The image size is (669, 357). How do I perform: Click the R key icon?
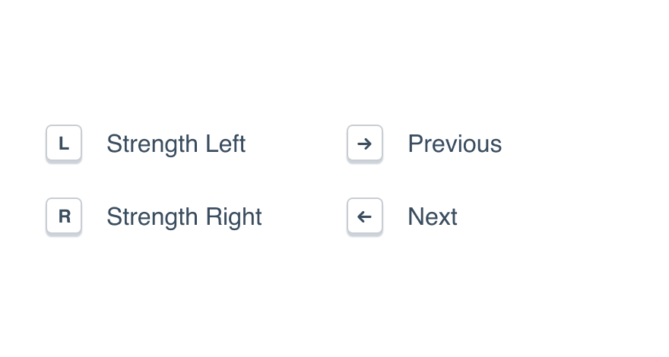pyautogui.click(x=64, y=216)
